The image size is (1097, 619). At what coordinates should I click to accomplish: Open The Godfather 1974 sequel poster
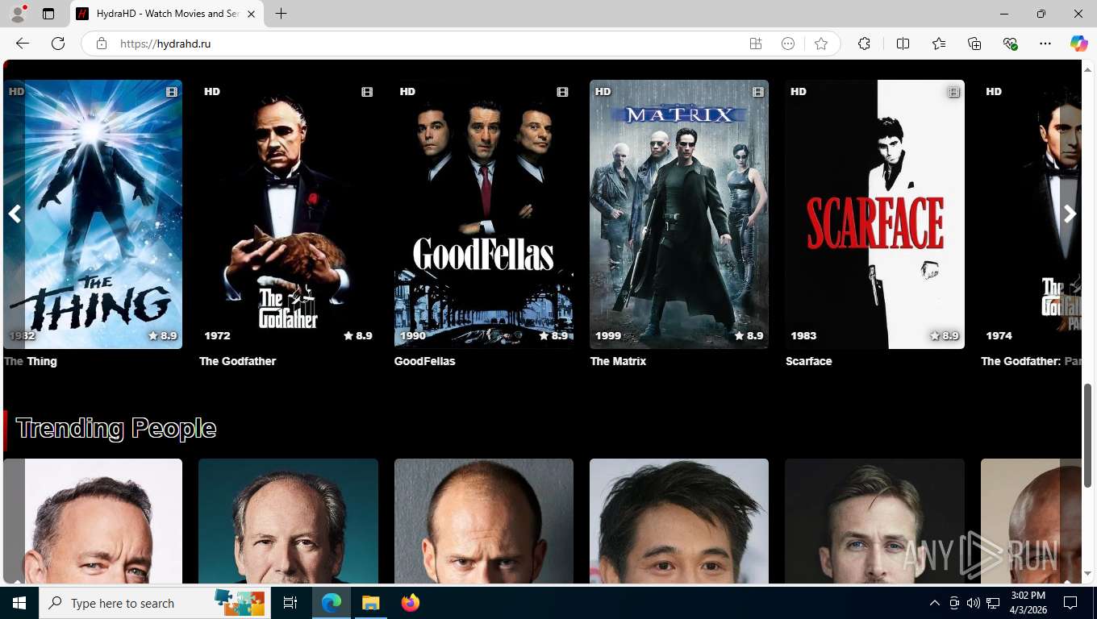click(x=1031, y=214)
